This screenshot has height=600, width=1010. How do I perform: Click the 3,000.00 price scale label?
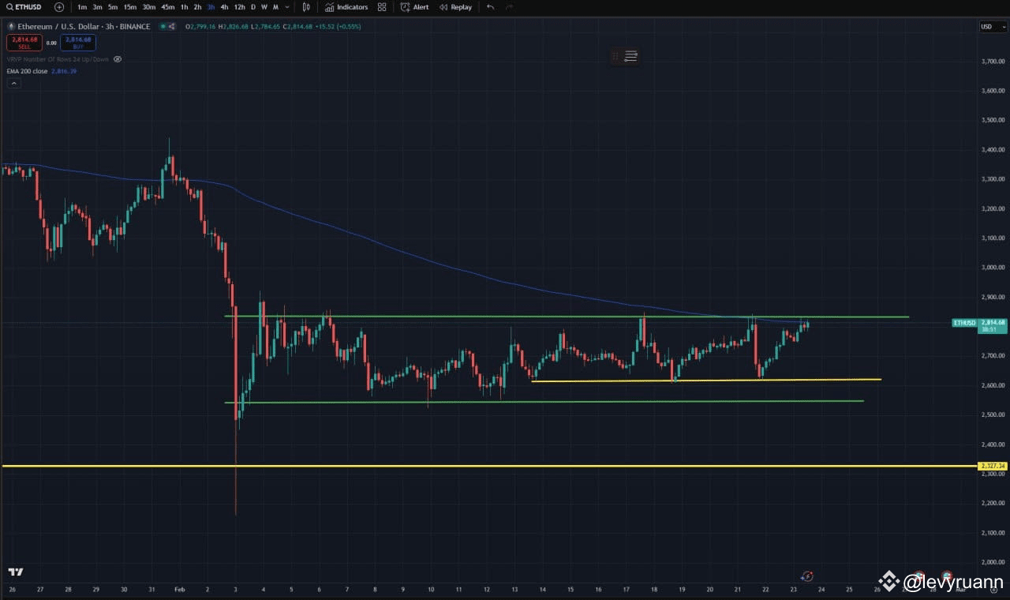coord(993,267)
